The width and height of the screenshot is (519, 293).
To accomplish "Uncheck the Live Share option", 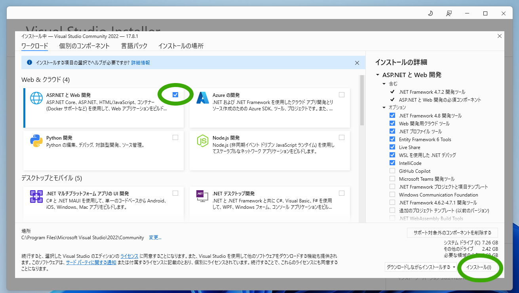I will (x=392, y=147).
